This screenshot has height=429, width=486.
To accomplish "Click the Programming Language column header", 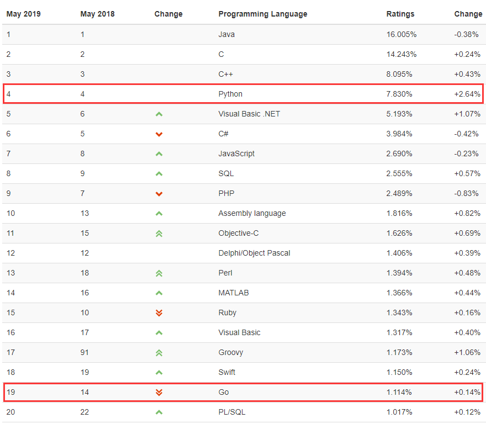I will [x=263, y=14].
